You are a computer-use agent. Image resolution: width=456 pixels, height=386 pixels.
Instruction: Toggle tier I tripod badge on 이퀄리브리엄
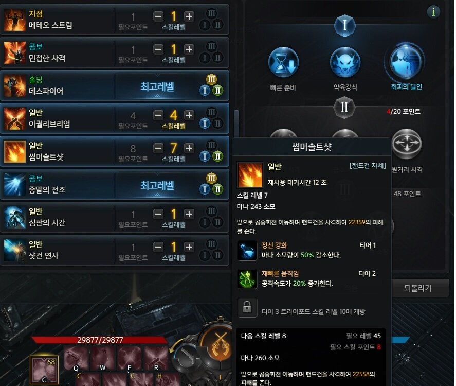pyautogui.click(x=205, y=124)
